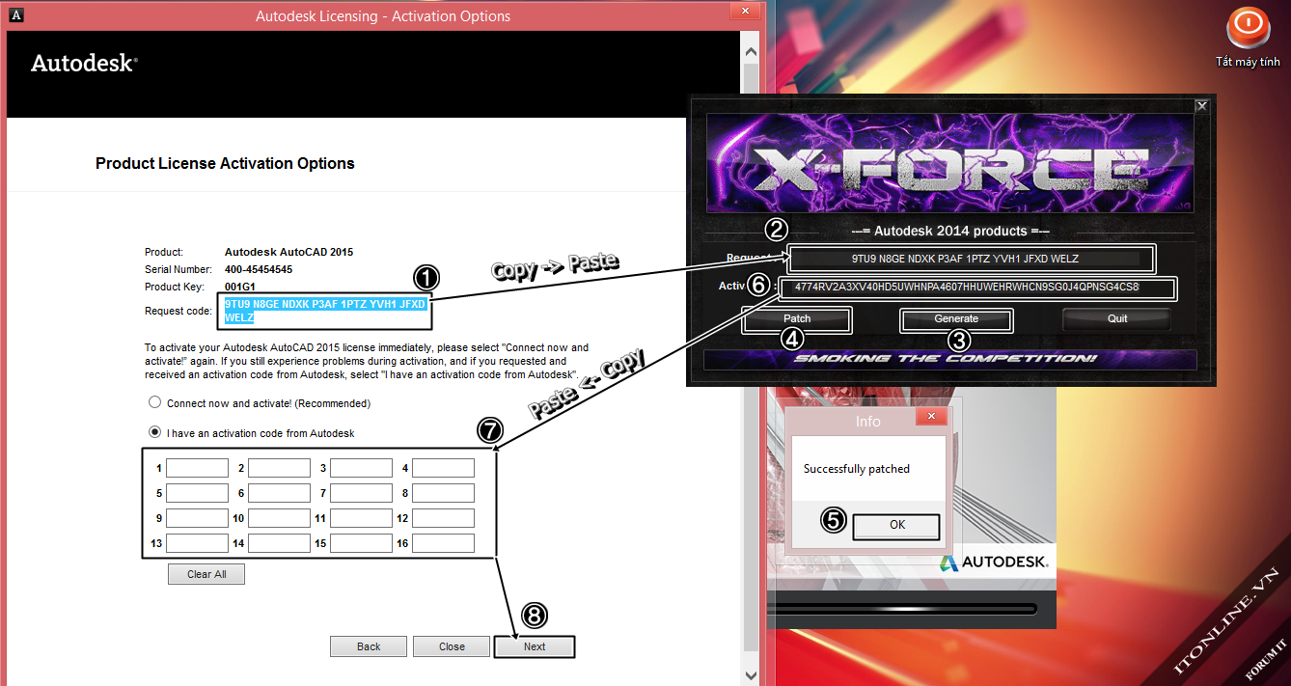Click the Patch button in X-Force
1291x686 pixels.
pyautogui.click(x=797, y=319)
